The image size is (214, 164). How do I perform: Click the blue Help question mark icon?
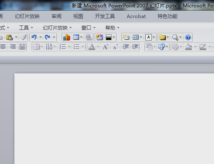(x=188, y=37)
